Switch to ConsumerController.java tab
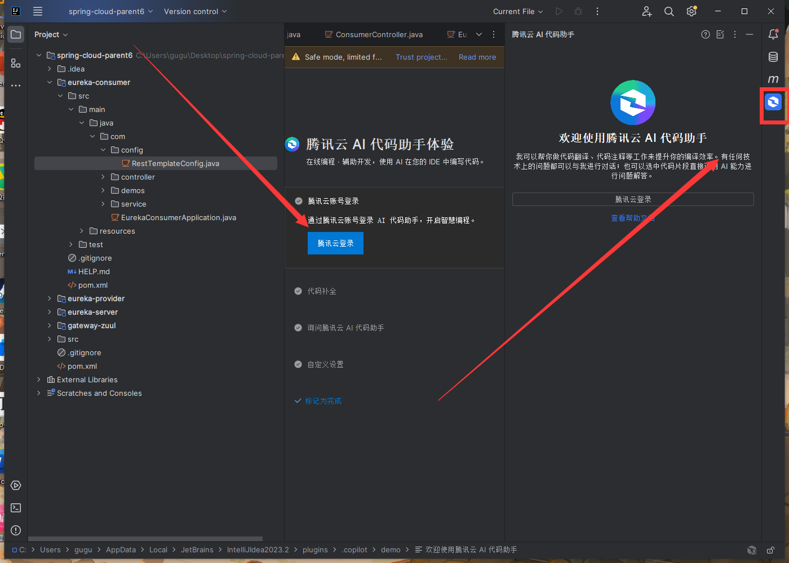The width and height of the screenshot is (789, 563). (x=374, y=34)
